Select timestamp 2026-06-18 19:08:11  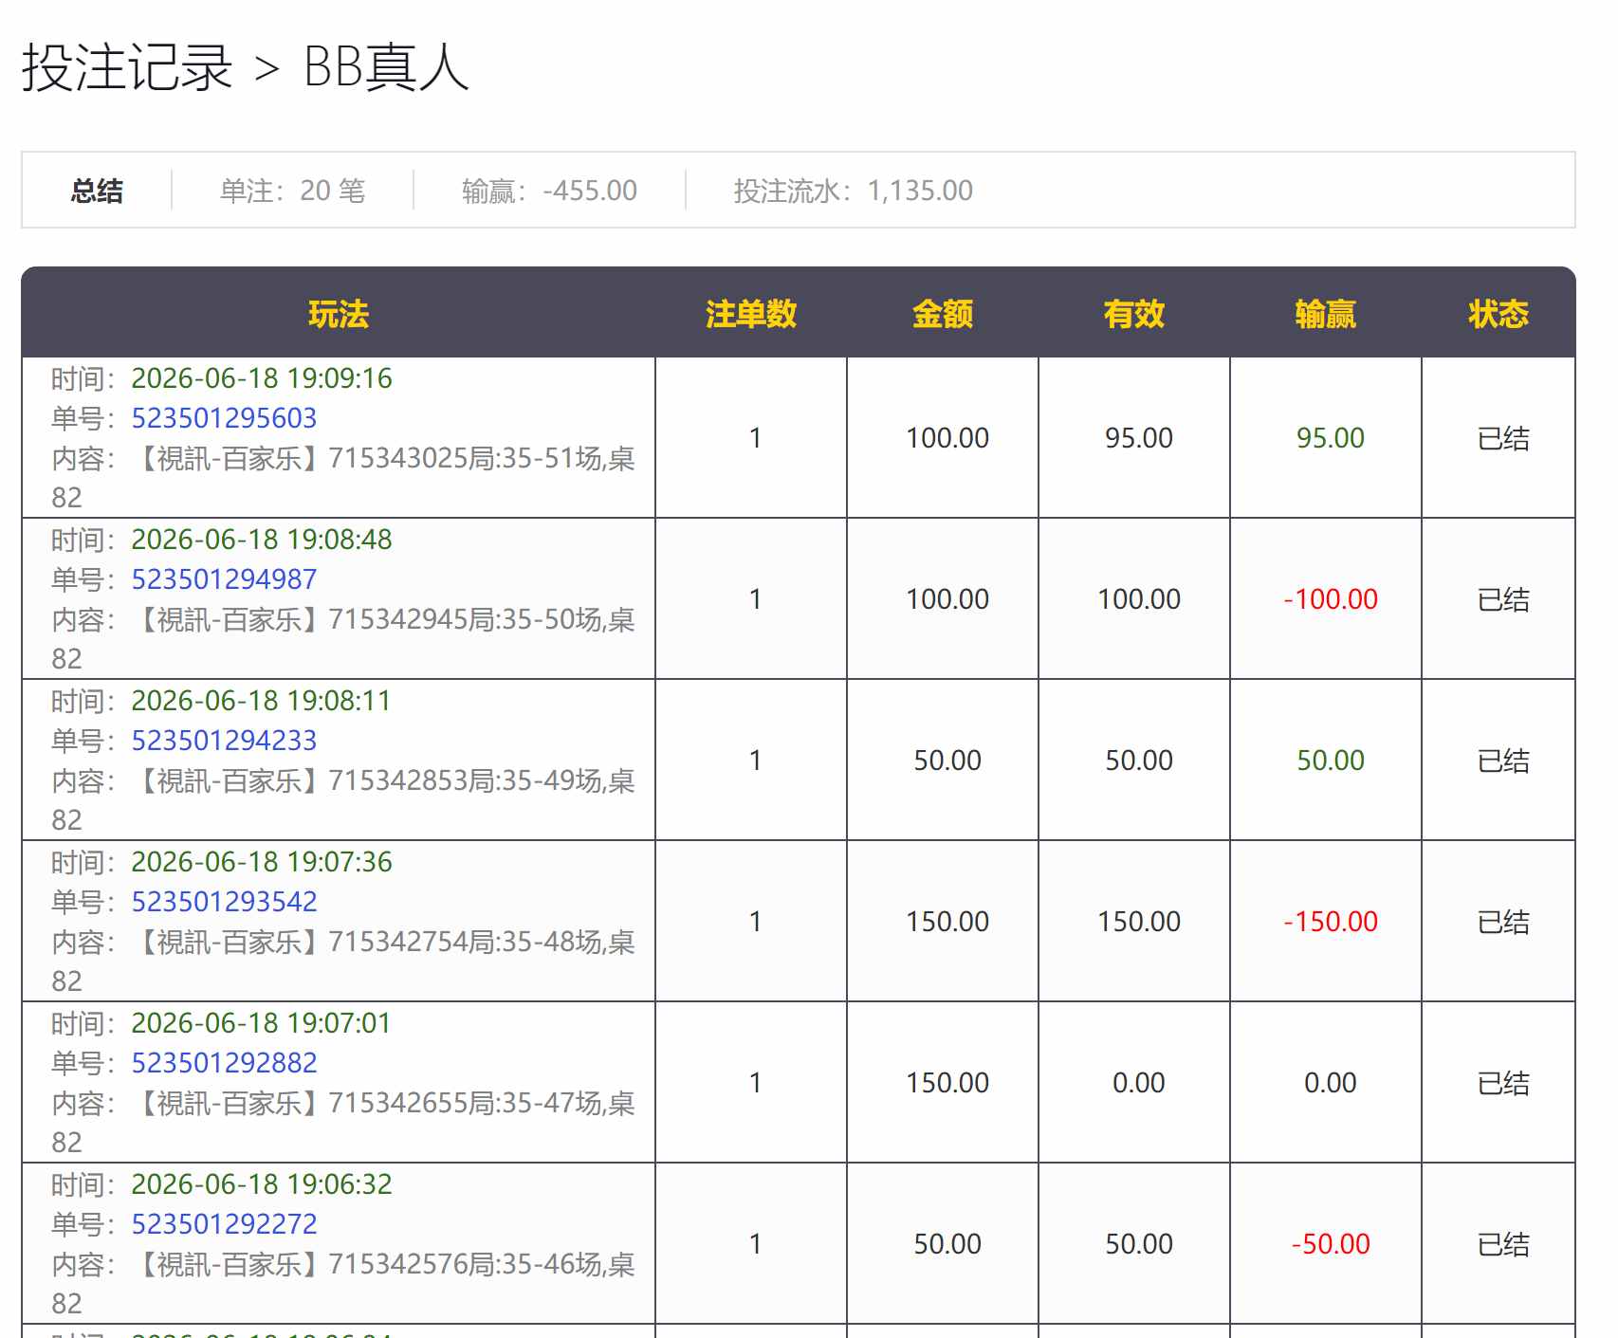(x=261, y=701)
